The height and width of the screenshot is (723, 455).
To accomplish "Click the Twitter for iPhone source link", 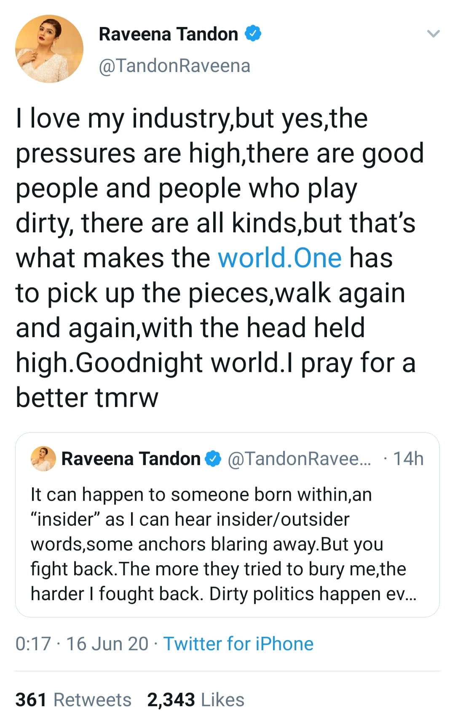I will point(238,644).
